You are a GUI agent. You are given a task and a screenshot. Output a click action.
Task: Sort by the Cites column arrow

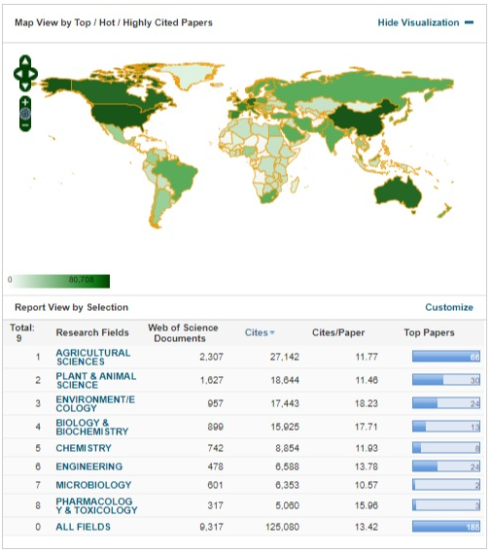272,332
